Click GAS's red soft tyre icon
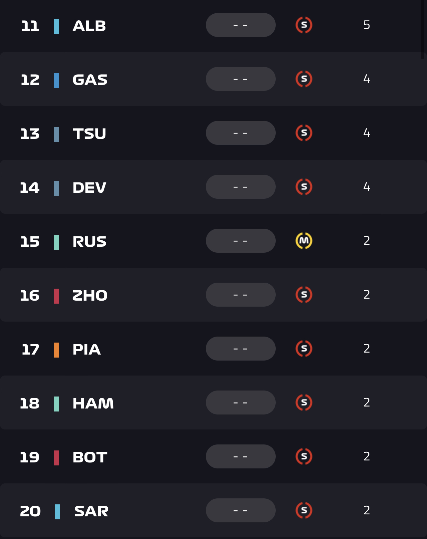Image resolution: width=427 pixels, height=539 pixels. [x=304, y=79]
